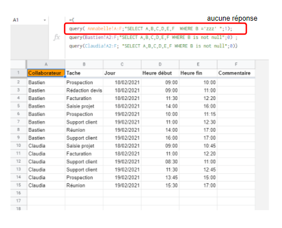Click the Tache header cell
The image size is (282, 228).
click(84, 73)
